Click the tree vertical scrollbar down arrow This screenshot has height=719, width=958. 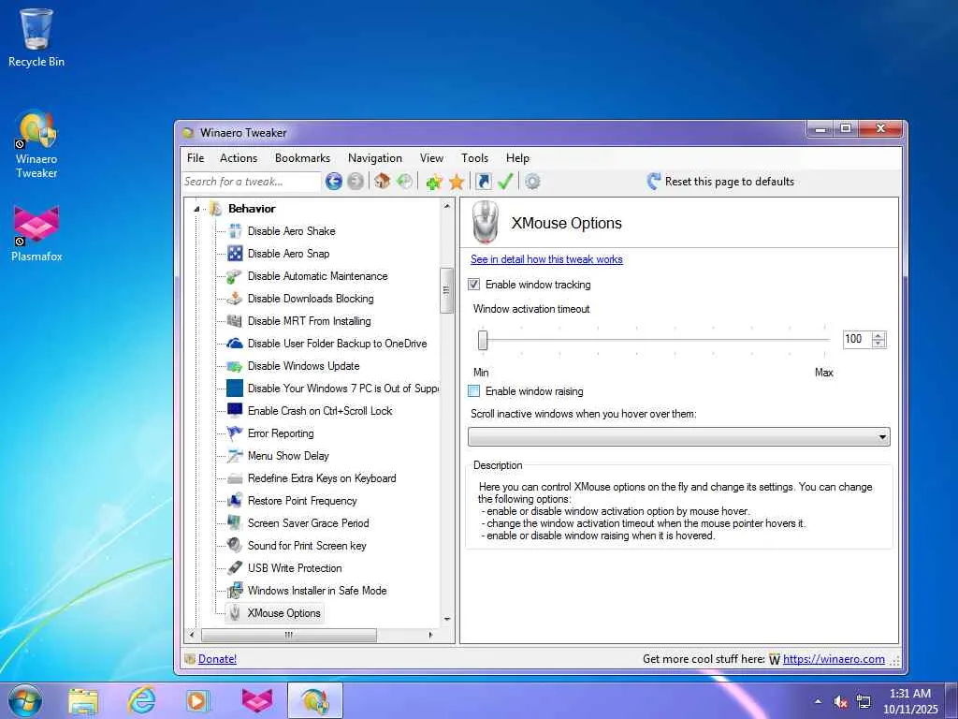pyautogui.click(x=446, y=620)
